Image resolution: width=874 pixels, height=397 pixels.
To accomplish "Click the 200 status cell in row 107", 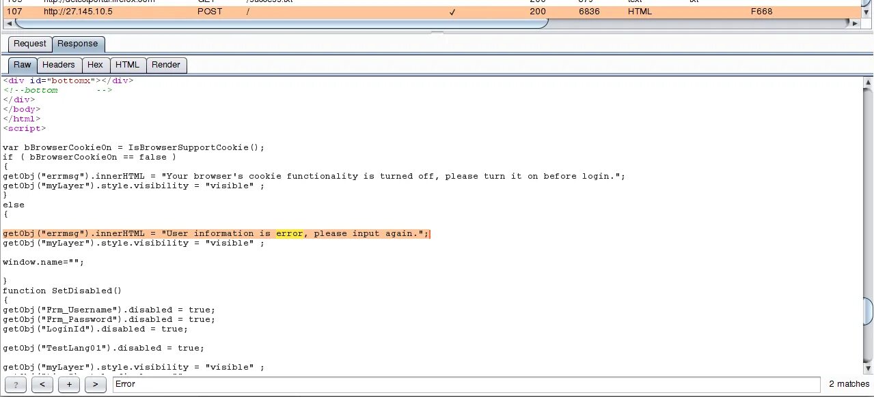I will click(538, 12).
